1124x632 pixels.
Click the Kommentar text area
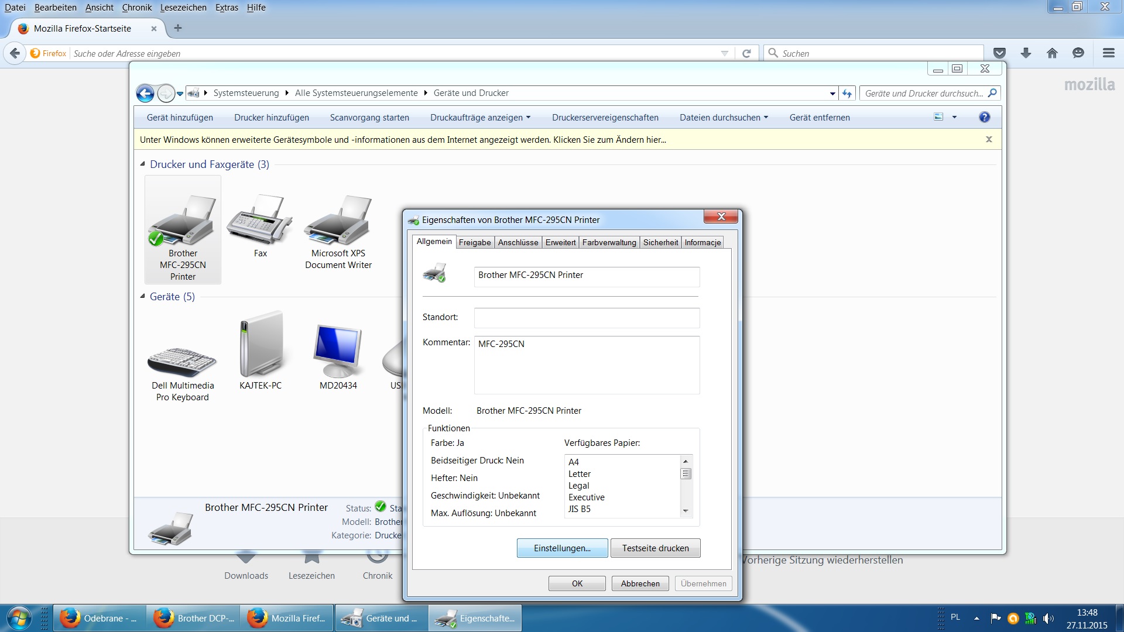click(x=587, y=365)
